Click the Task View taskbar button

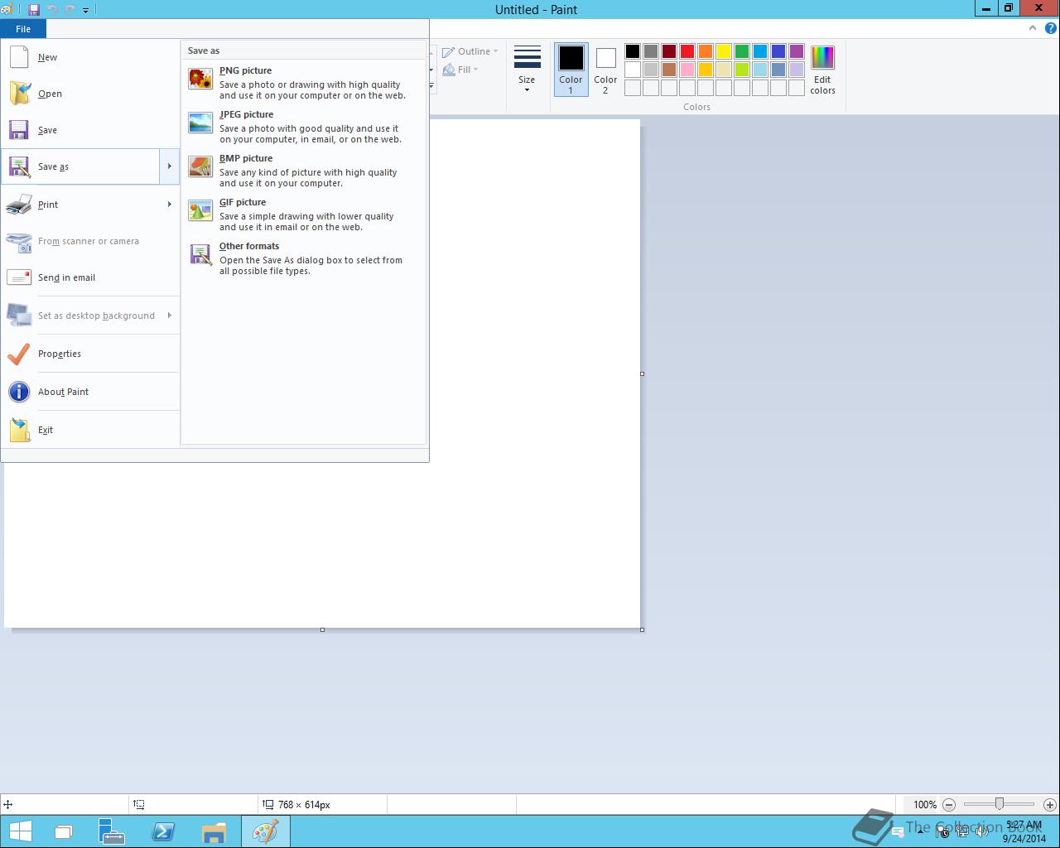[x=63, y=831]
